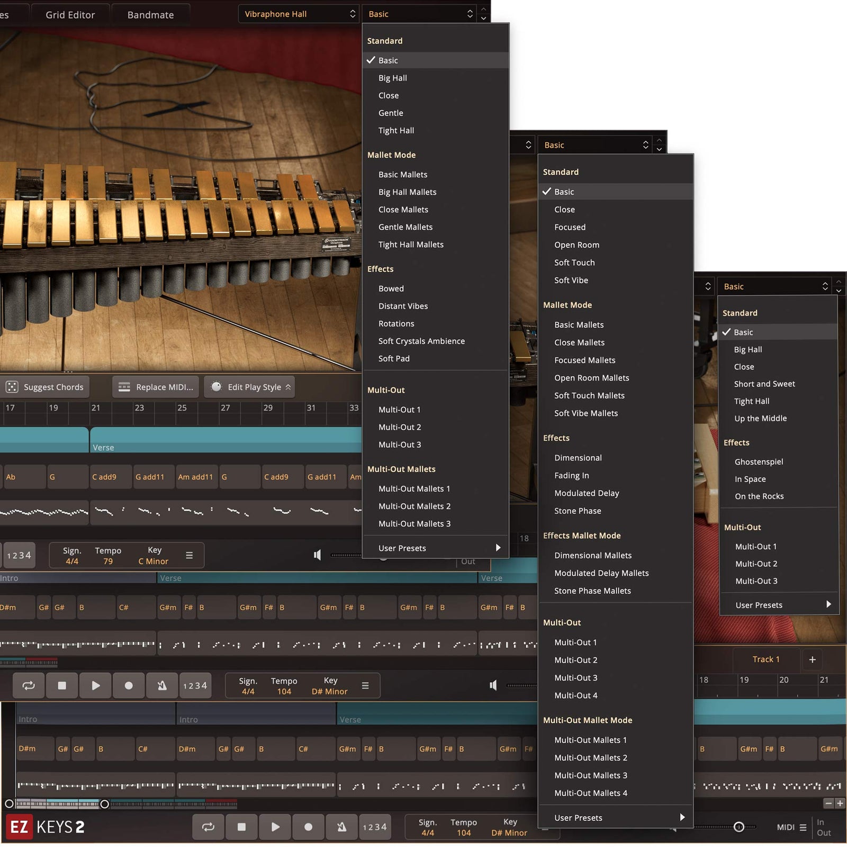Open the song settings menu in the middle transport
Screen dimensions: 847x850
[x=365, y=685]
